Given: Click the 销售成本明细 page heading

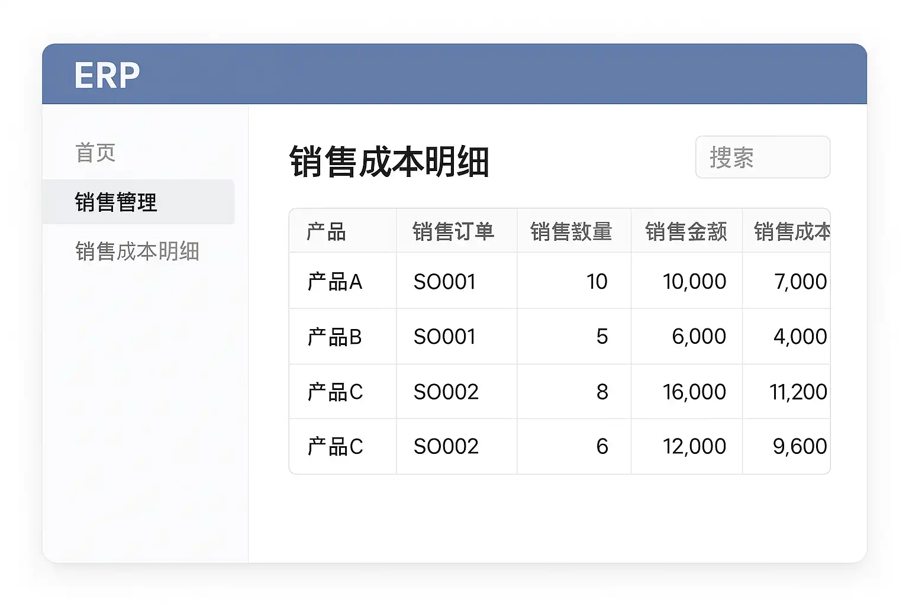Looking at the screenshot, I should click(x=389, y=162).
